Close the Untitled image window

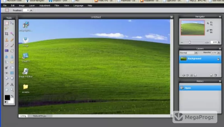tap(171, 17)
